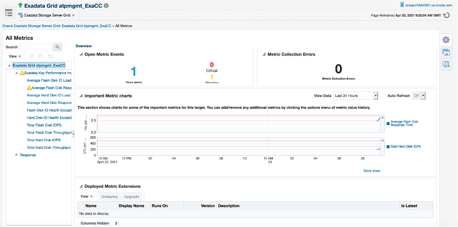
Task: Click the collapse all tree icon
Action: tap(41, 56)
